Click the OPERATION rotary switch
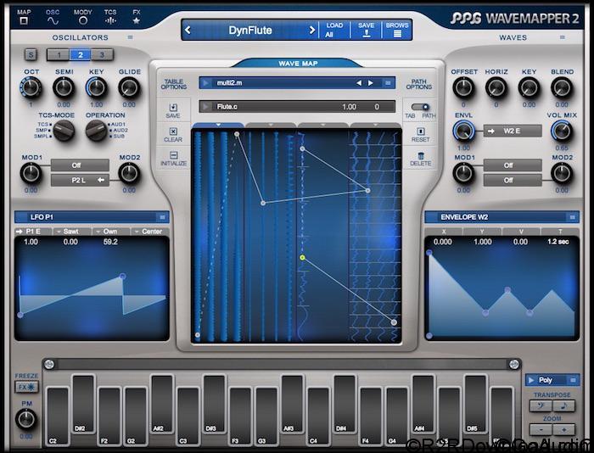 (96, 131)
